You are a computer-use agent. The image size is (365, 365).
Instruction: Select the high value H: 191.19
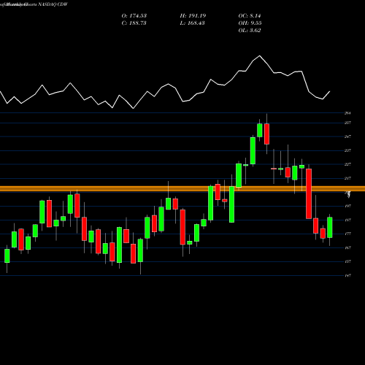point(193,16)
